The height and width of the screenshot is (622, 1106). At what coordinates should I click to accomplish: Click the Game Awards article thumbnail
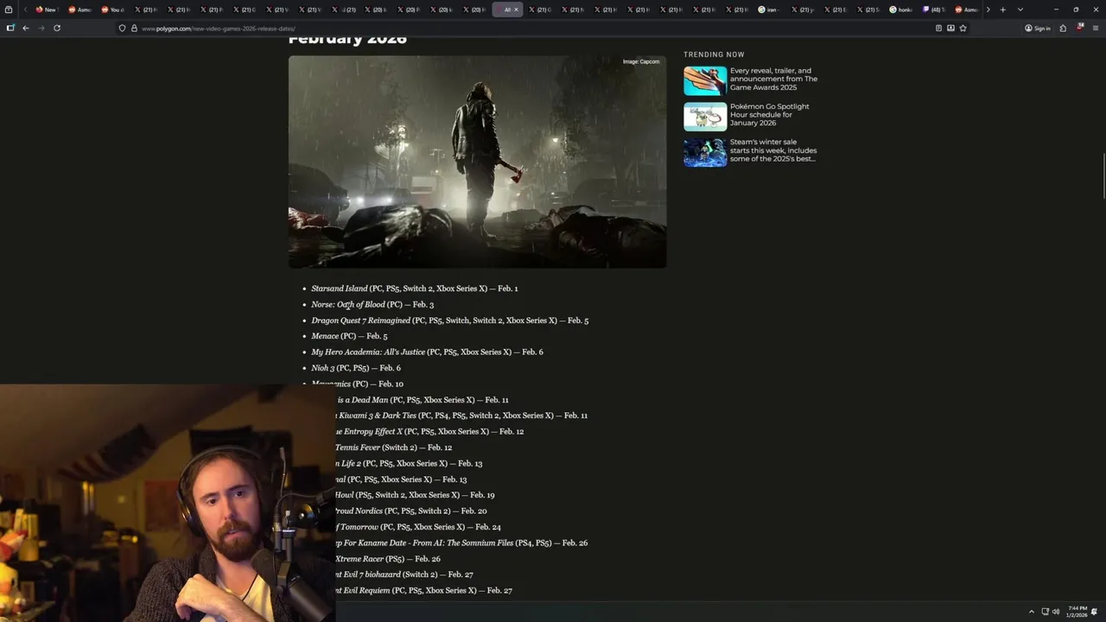(705, 81)
